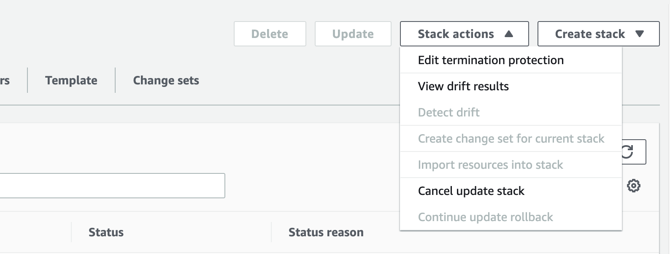The height and width of the screenshot is (254, 670).
Task: Open the Change sets tab
Action: pyautogui.click(x=166, y=80)
